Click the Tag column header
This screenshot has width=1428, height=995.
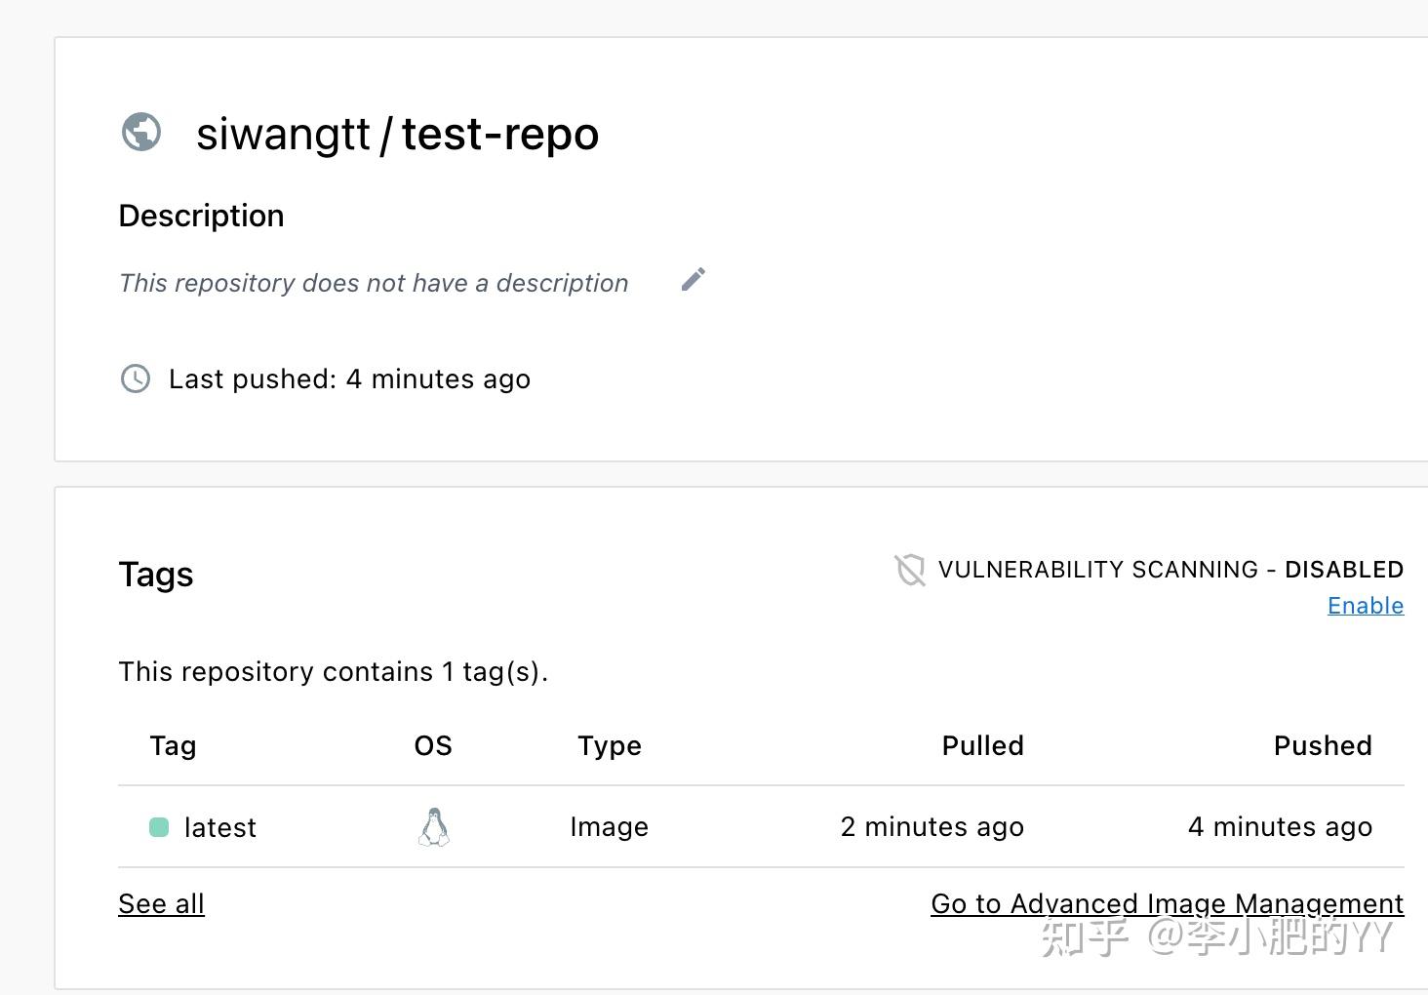(173, 746)
